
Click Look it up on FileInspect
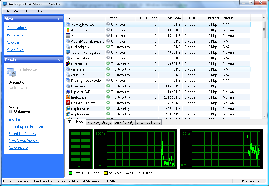[x=27, y=127]
